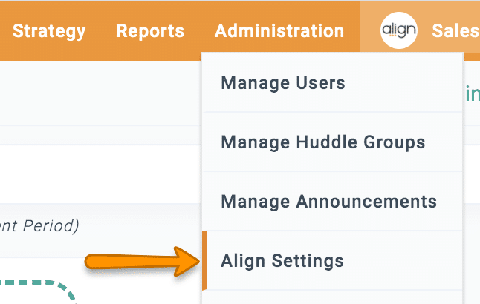Choose Manage Huddle Groups option
Viewport: 480px width, 304px height.
tap(323, 142)
